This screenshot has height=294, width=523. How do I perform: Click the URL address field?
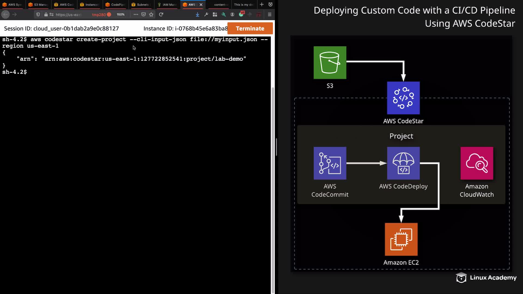click(69, 14)
